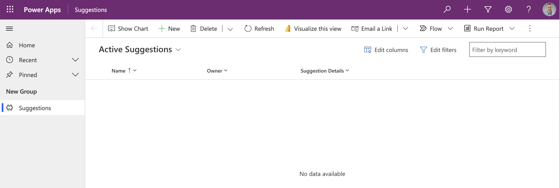
Task: Open the app launcher waffle icon
Action: [10, 9]
